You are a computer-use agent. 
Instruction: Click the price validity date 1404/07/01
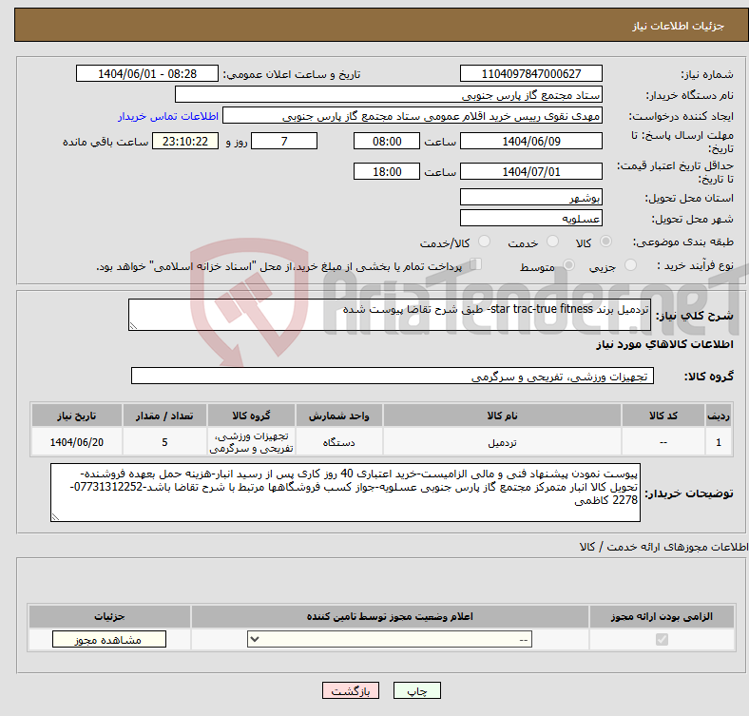pyautogui.click(x=531, y=171)
